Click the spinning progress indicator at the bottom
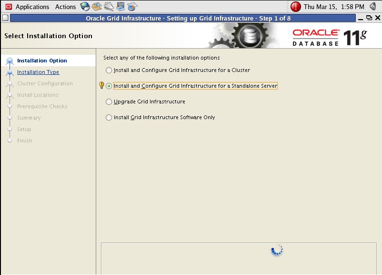382x275 pixels. coord(277,250)
